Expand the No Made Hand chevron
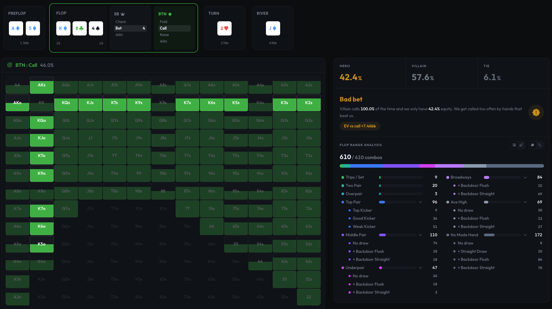The image size is (552, 309). click(x=525, y=235)
